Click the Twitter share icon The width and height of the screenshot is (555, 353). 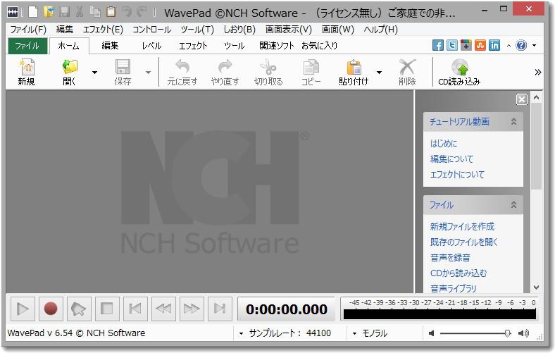(x=452, y=45)
